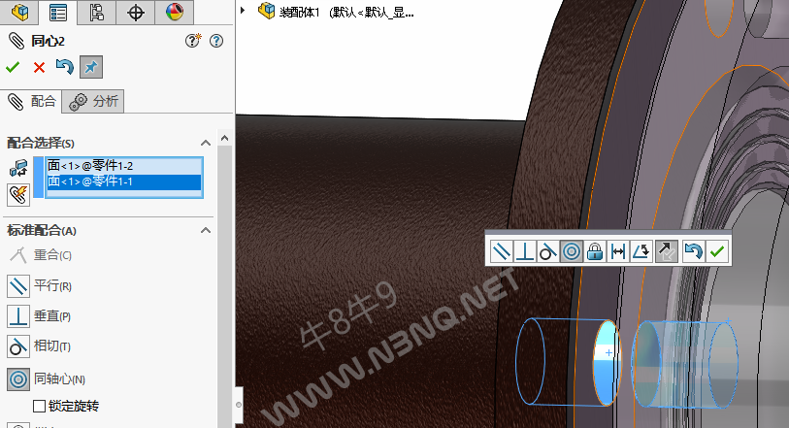Open the DisplayManager color-ball tab
Image resolution: width=789 pixels, height=428 pixels.
(174, 13)
